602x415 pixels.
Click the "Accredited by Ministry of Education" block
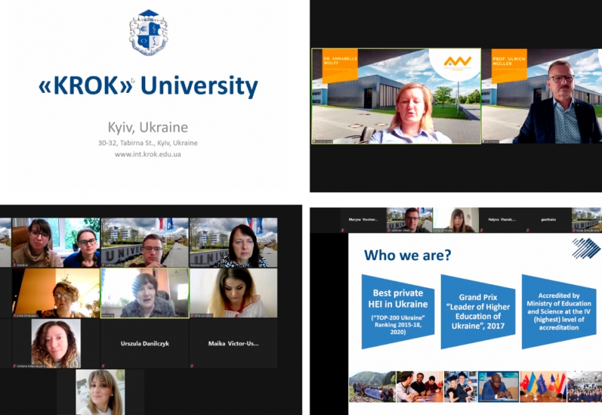(559, 311)
